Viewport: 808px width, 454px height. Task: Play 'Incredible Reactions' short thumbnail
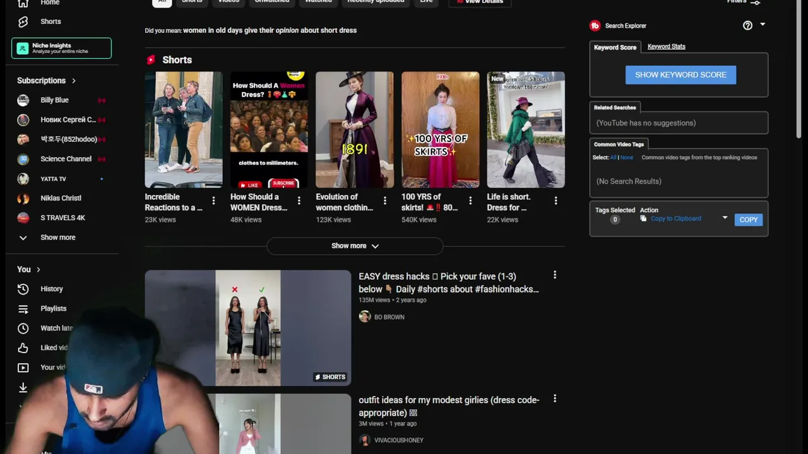(184, 129)
